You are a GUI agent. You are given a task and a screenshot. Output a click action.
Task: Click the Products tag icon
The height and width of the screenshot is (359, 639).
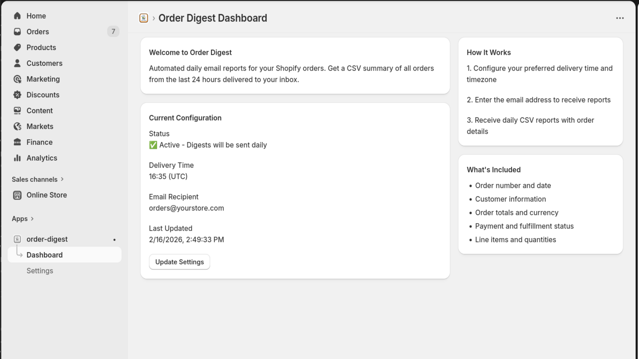[x=17, y=47]
